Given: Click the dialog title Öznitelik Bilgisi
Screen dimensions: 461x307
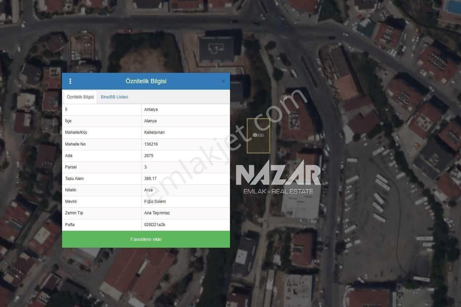Looking at the screenshot, I should pyautogui.click(x=146, y=81).
